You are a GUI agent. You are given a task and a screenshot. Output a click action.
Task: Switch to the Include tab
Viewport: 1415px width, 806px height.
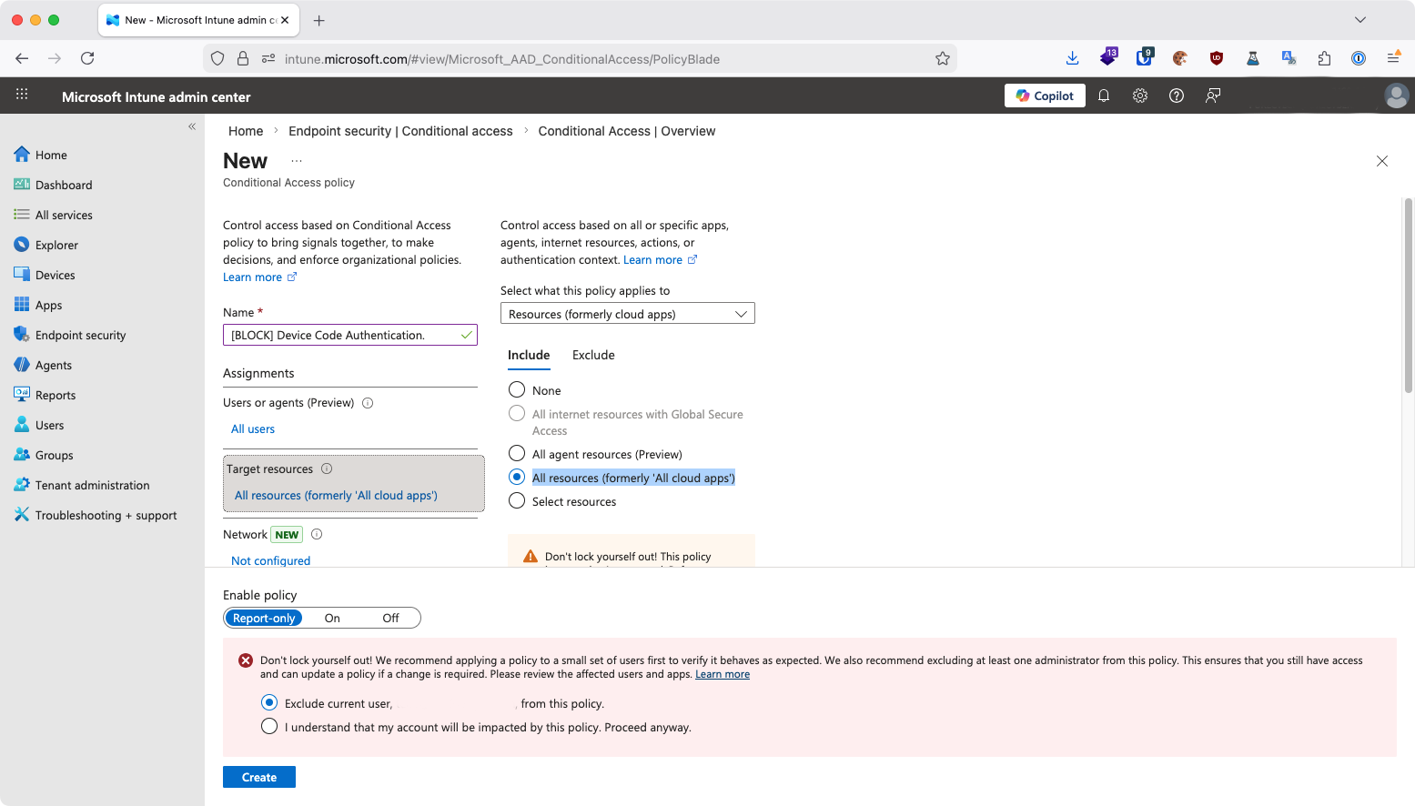click(x=529, y=356)
